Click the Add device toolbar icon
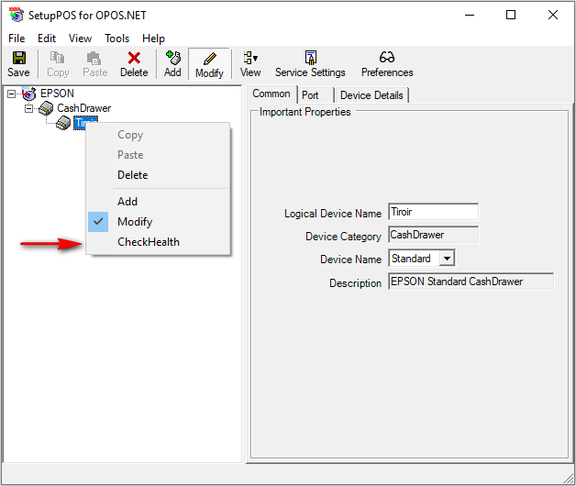This screenshot has width=576, height=486. pyautogui.click(x=172, y=63)
